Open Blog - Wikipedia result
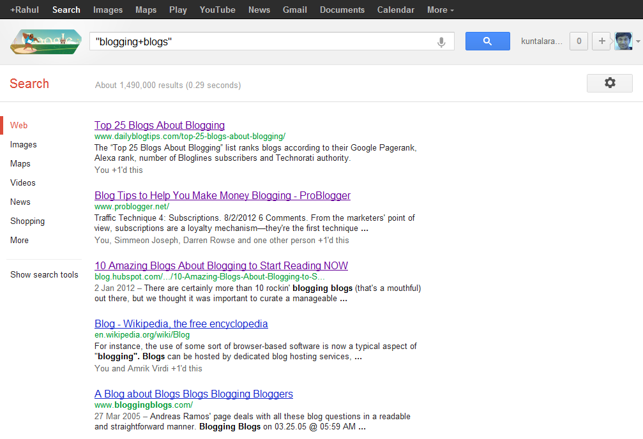Viewport: 643px width, 439px height. (x=181, y=324)
